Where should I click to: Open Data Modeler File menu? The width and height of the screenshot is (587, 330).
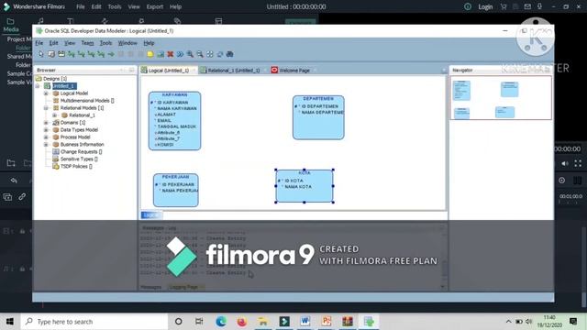(x=39, y=43)
